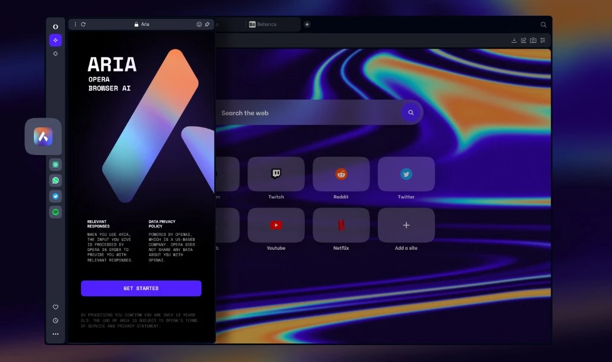Open Spotify player from the sidebar

pyautogui.click(x=55, y=212)
